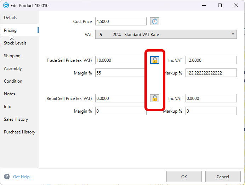
Task: Click the app logo in title bar
Action: tap(6, 5)
